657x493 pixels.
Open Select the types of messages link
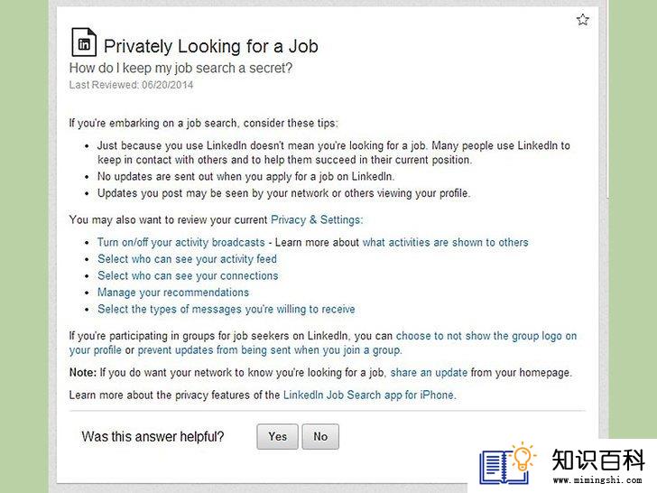[x=227, y=309]
